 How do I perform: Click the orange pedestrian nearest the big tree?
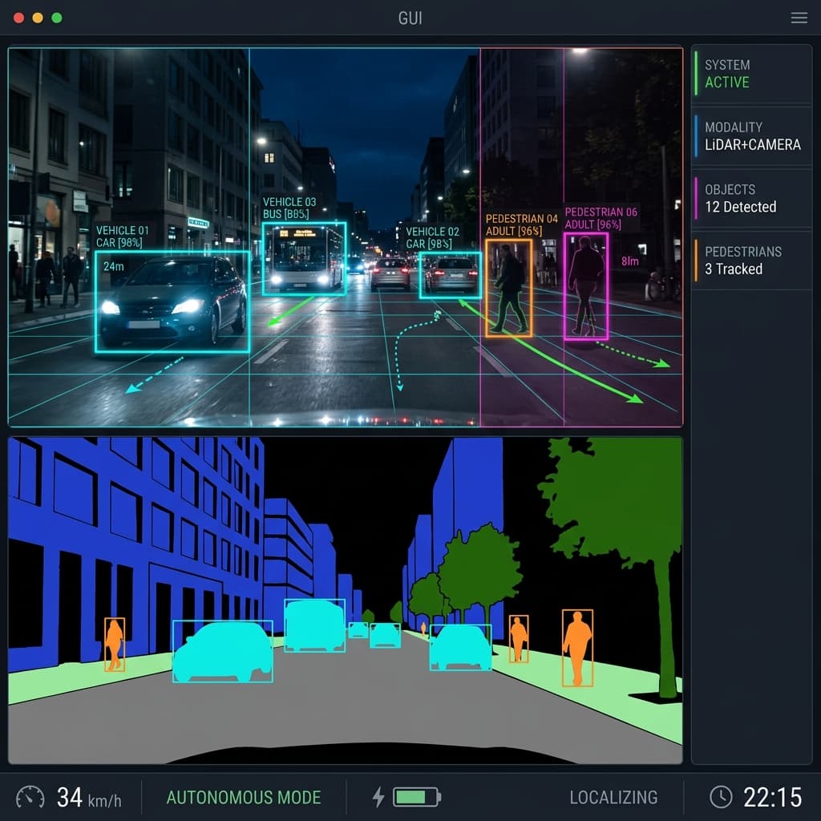(x=577, y=648)
